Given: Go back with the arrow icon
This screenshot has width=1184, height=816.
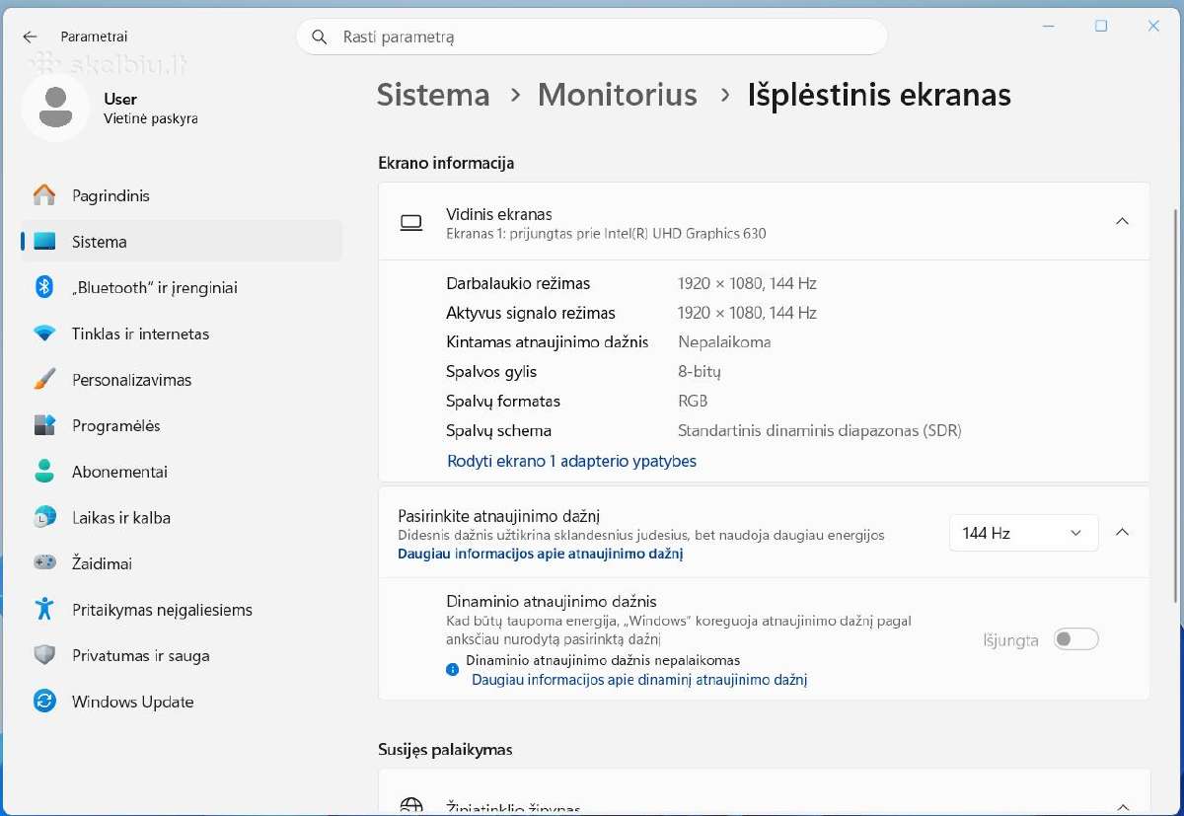Looking at the screenshot, I should 30,37.
